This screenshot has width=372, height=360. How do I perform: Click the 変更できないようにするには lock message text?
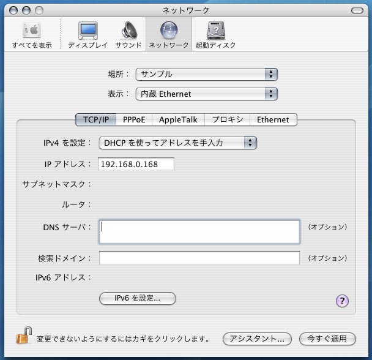pyautogui.click(x=123, y=339)
